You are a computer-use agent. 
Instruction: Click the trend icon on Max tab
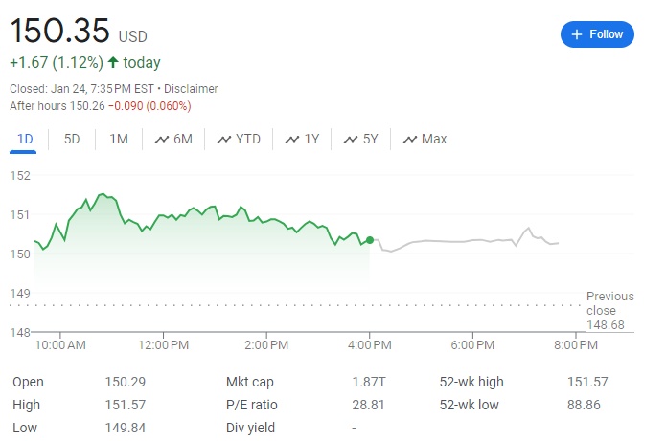coord(410,140)
